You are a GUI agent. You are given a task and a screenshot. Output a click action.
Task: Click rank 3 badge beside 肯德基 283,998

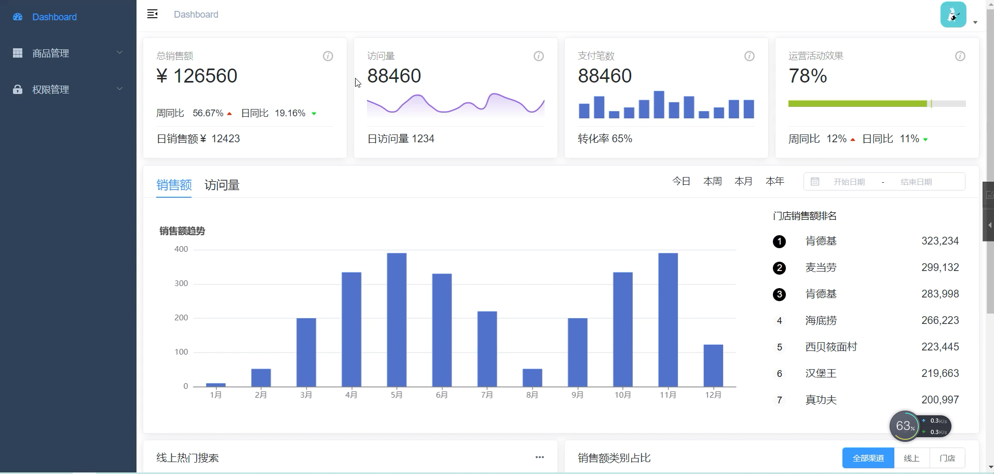click(779, 294)
